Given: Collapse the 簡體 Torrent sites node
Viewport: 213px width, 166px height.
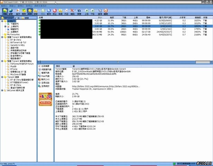Looking at the screenshot, I should pyautogui.click(x=2, y=37).
